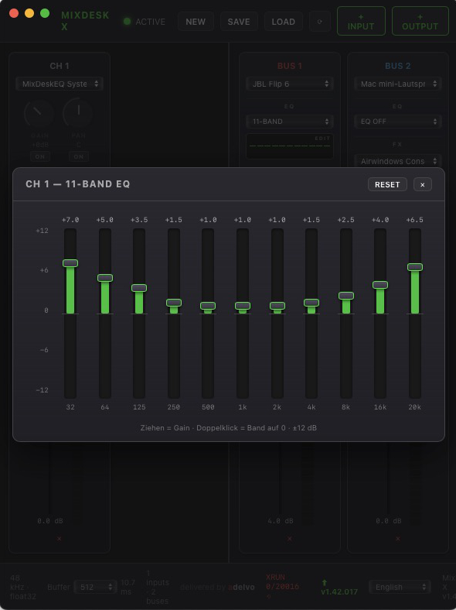The image size is (456, 610).
Task: Click the 2k band slider handle
Action: (x=277, y=306)
